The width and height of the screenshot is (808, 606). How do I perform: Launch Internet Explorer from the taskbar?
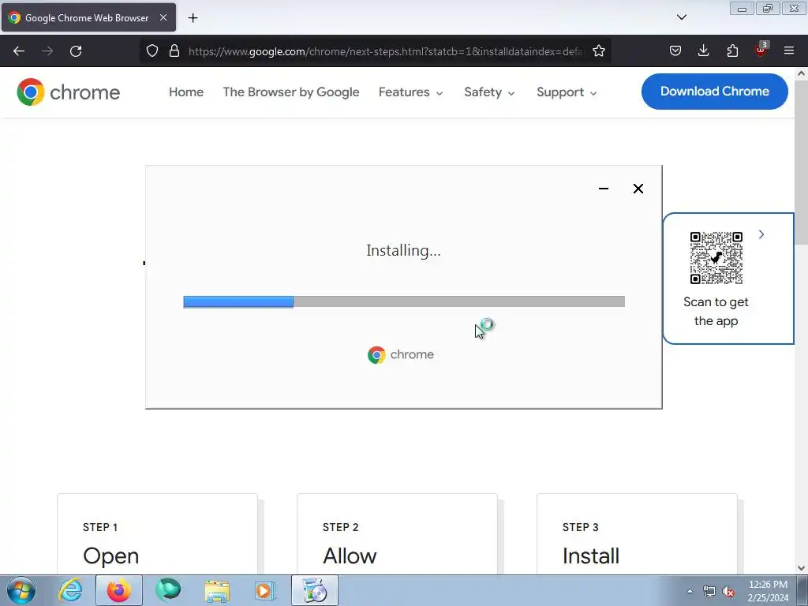pyautogui.click(x=70, y=590)
